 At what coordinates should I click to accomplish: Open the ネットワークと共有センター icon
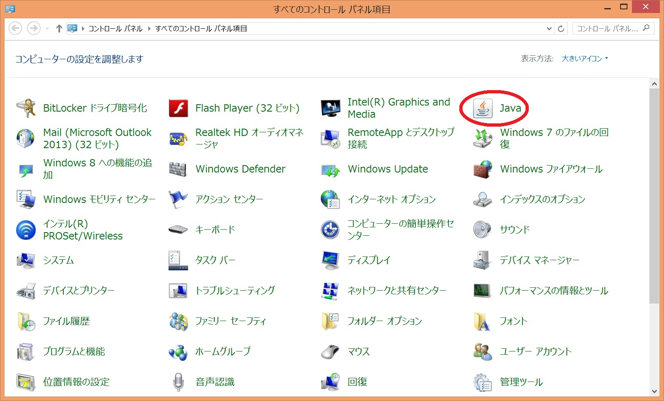click(x=331, y=291)
